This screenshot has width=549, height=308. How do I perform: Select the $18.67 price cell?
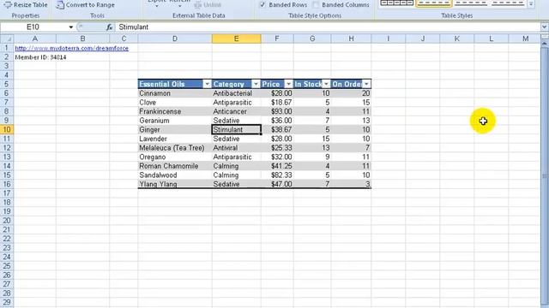pyautogui.click(x=277, y=102)
